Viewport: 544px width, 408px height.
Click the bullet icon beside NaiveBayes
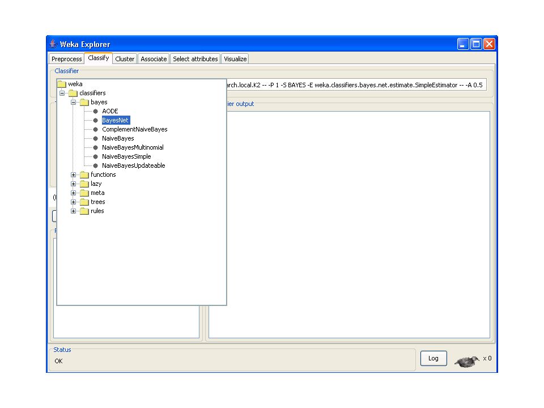tap(95, 138)
